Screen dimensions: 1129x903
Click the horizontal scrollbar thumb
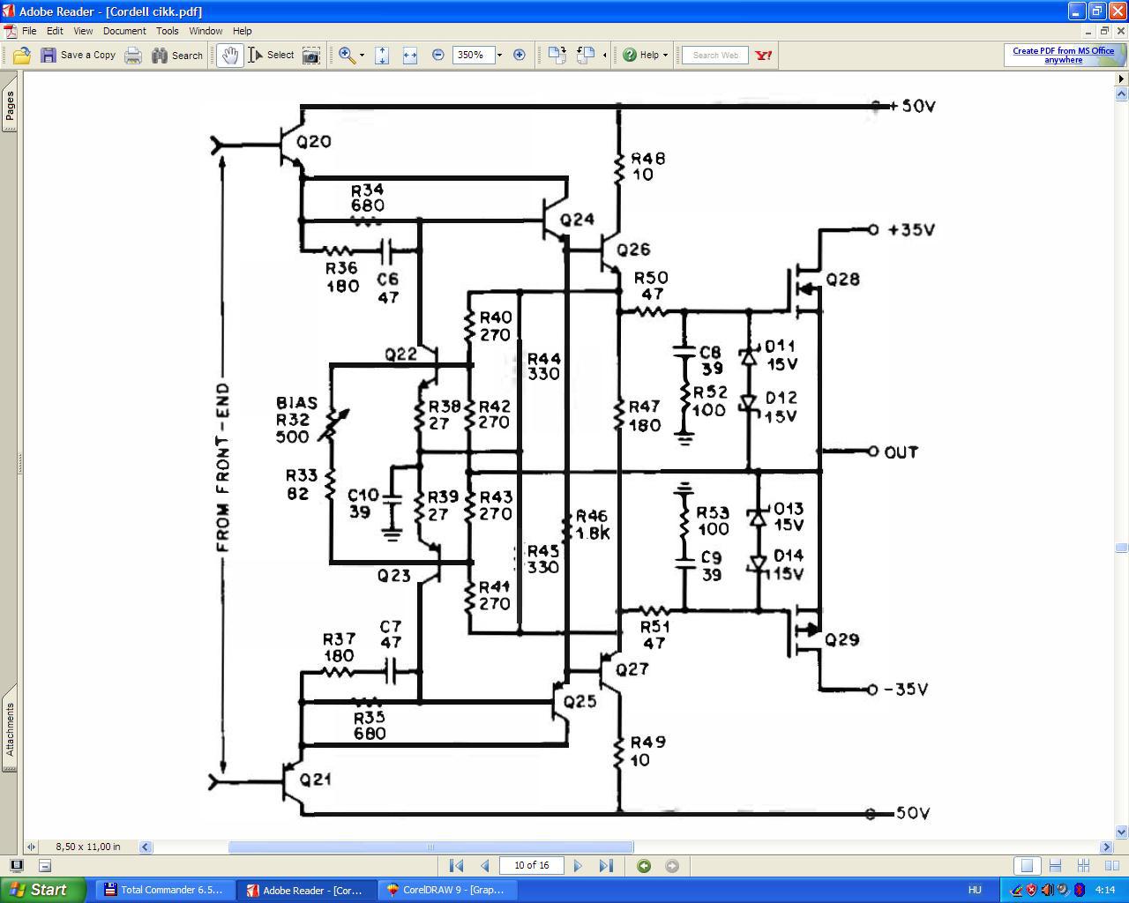[430, 847]
